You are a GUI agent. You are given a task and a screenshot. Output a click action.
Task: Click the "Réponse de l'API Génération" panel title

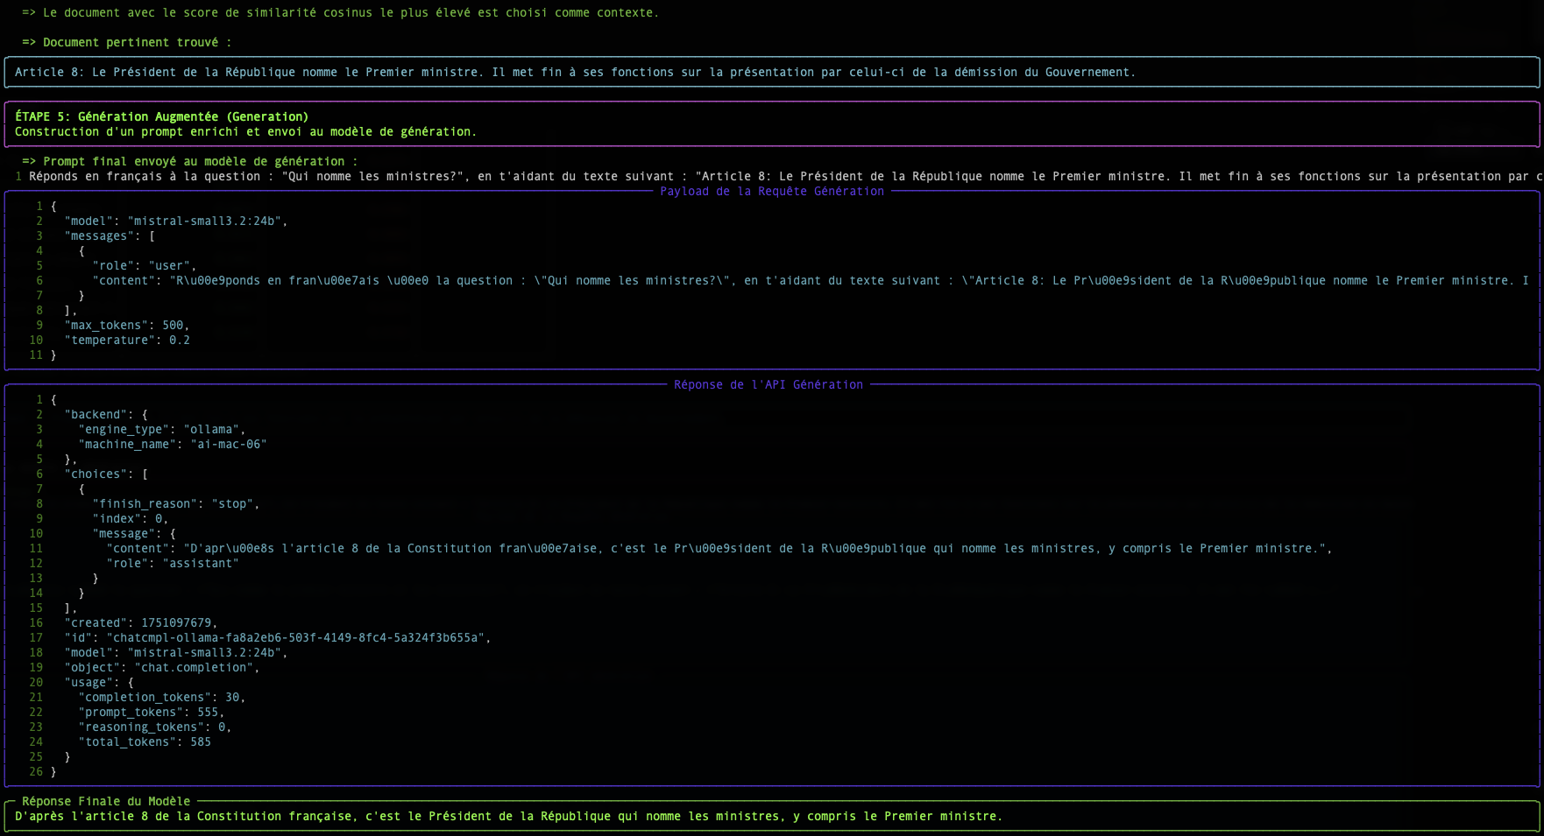click(768, 385)
